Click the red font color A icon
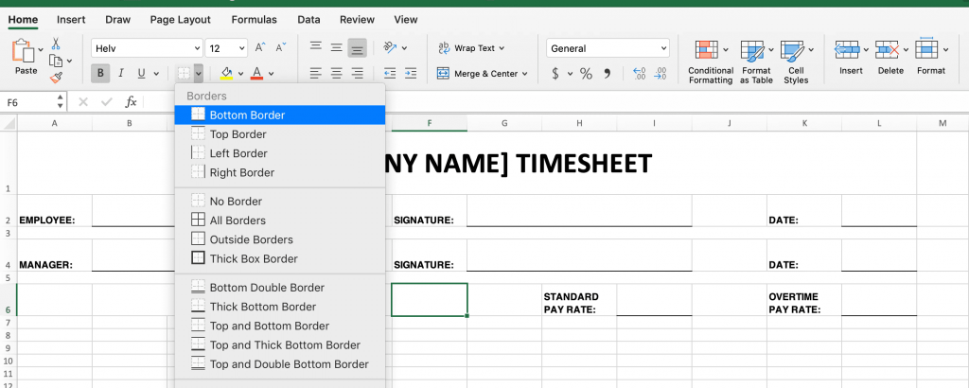969x388 pixels. pos(257,74)
